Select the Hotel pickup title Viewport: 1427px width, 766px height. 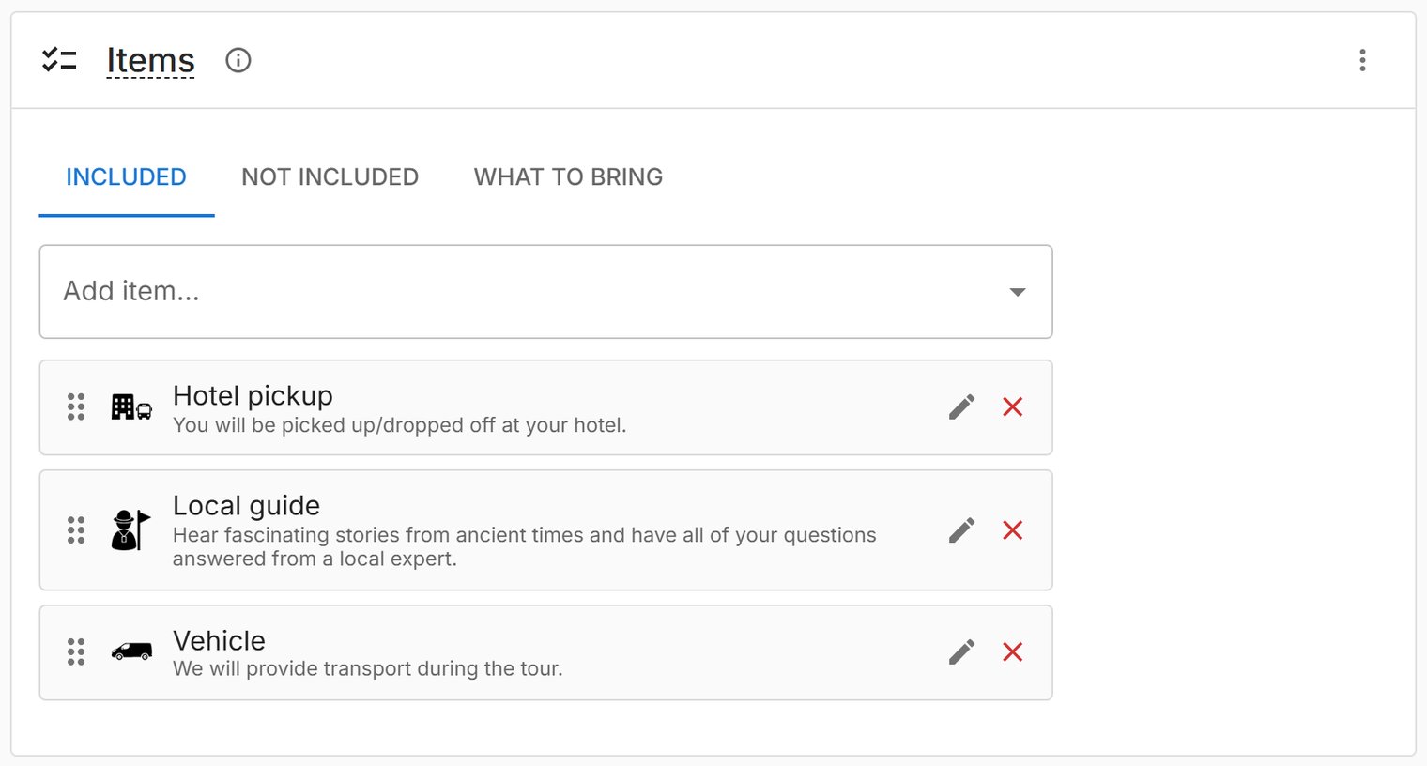click(x=253, y=396)
